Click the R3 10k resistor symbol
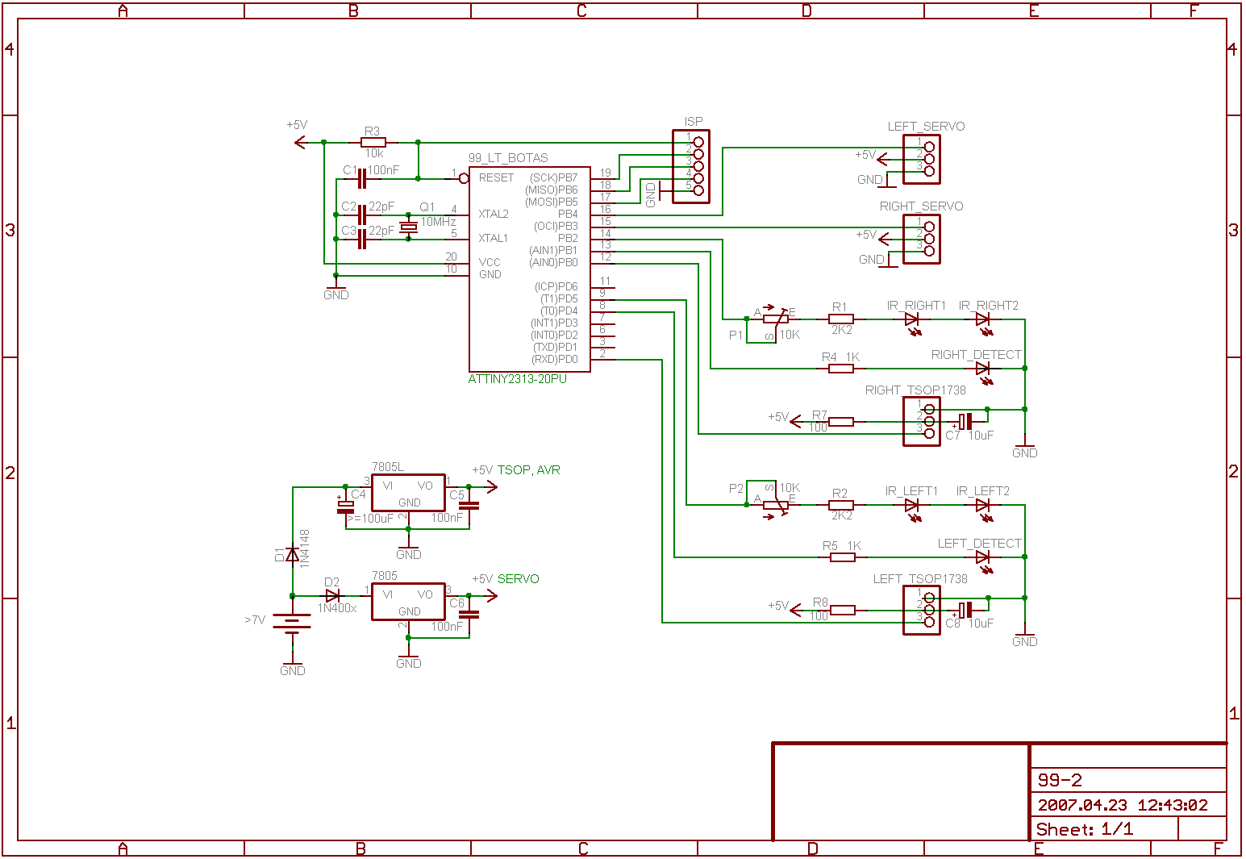This screenshot has height=859, width=1246. [x=373, y=142]
